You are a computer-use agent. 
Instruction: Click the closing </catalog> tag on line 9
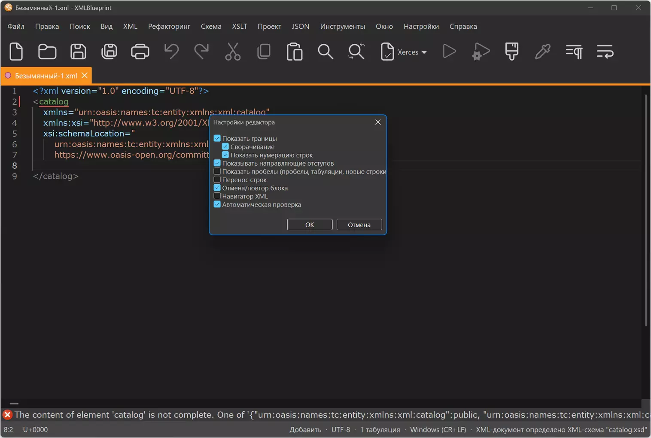click(x=56, y=176)
